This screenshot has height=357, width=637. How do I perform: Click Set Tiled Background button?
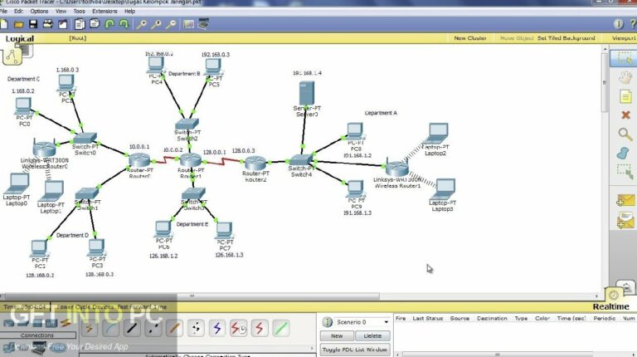[566, 38]
